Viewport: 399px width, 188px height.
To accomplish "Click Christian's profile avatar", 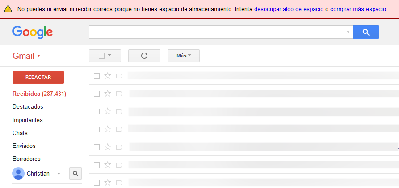I will click(x=18, y=174).
